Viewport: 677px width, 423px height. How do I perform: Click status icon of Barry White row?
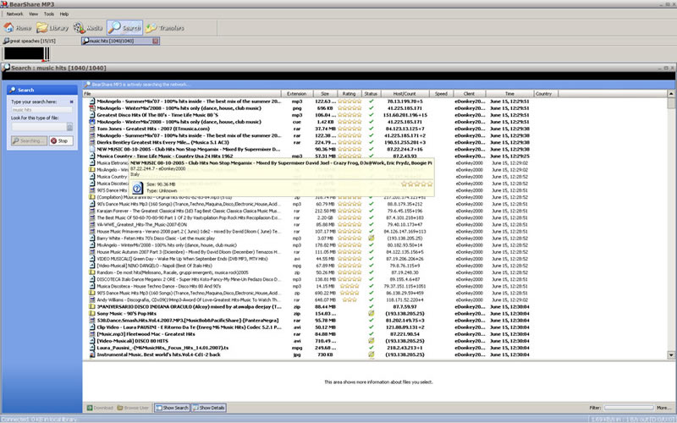coord(371,239)
